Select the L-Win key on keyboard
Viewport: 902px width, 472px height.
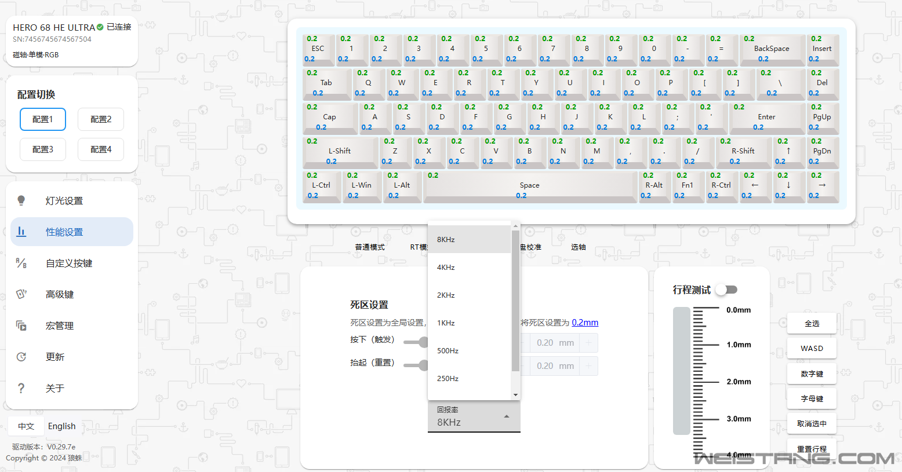[362, 186]
